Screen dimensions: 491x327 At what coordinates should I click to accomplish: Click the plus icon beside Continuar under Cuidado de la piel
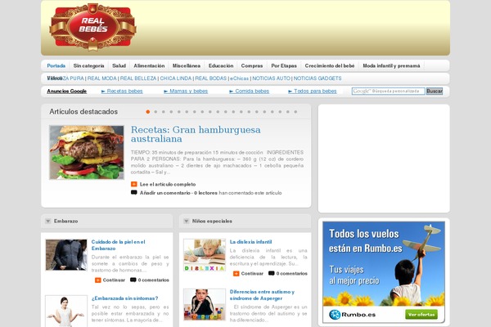pyautogui.click(x=97, y=280)
